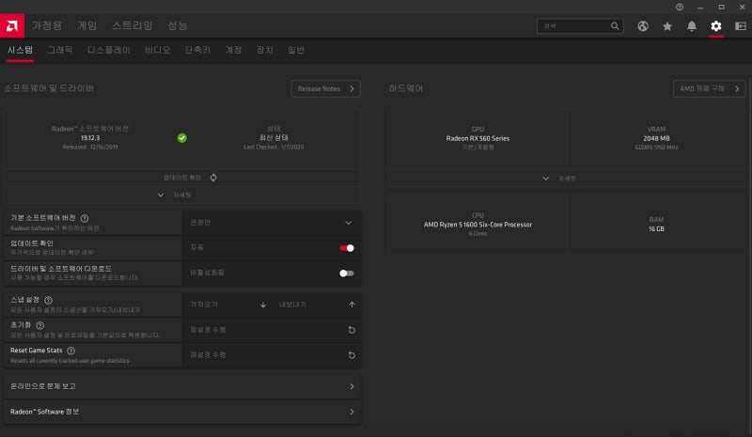The width and height of the screenshot is (752, 437).
Task: Toggle the sidebar panel icon
Action: click(741, 26)
